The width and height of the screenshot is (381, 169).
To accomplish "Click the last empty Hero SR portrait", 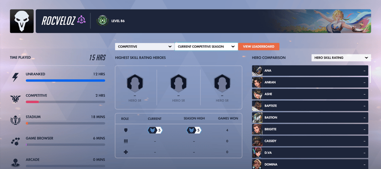I will click(222, 84).
